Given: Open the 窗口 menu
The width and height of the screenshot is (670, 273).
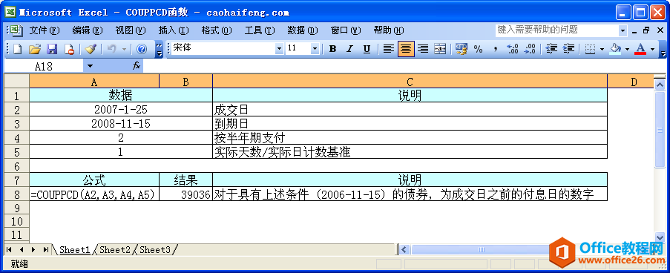Looking at the screenshot, I should (346, 30).
